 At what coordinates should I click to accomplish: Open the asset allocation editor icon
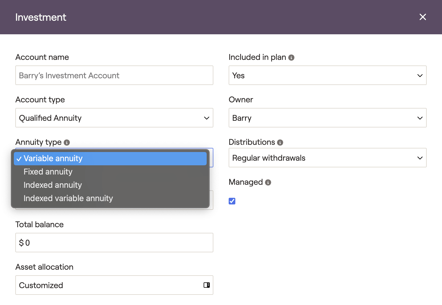pyautogui.click(x=206, y=285)
